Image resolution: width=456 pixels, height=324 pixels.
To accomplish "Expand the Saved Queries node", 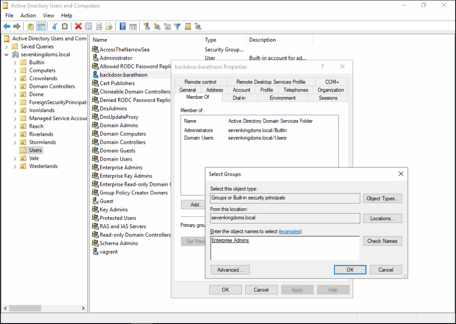I will (6, 46).
